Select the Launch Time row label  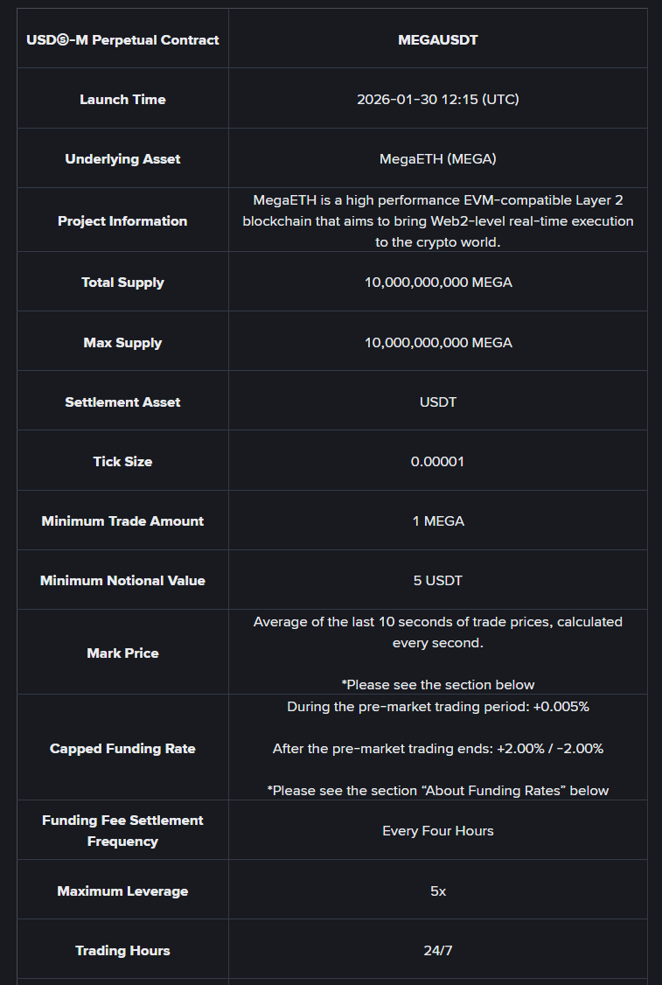[122, 100]
